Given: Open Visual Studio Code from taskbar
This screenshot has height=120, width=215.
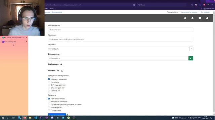Looking at the screenshot, I should [x=36, y=118].
